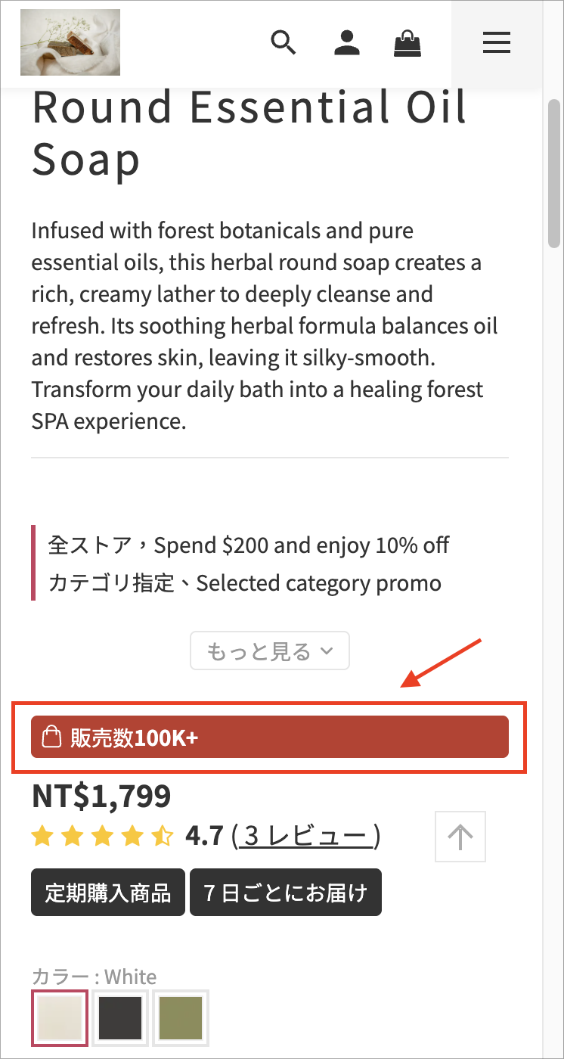Image resolution: width=564 pixels, height=1059 pixels.
Task: Select the dark charcoal color swatch
Action: pyautogui.click(x=120, y=1017)
